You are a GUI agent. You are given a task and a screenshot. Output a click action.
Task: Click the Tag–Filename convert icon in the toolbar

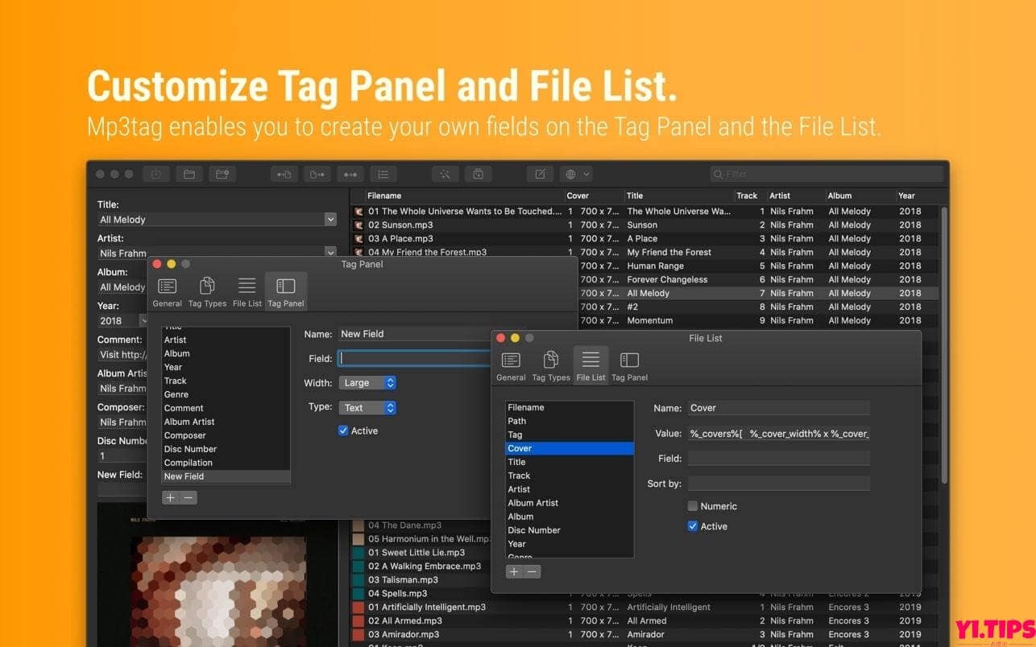284,174
